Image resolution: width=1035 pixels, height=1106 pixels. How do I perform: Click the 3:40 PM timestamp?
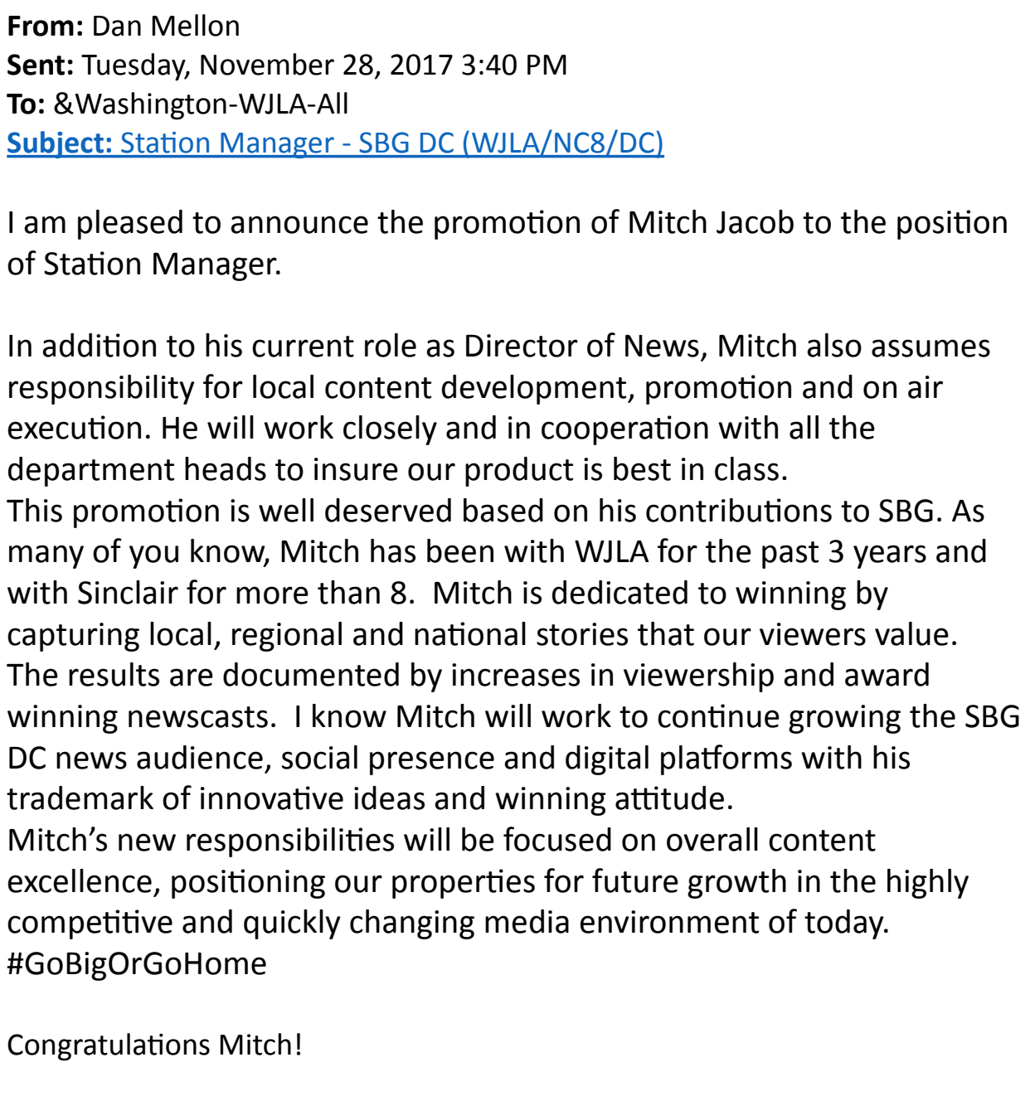point(514,65)
